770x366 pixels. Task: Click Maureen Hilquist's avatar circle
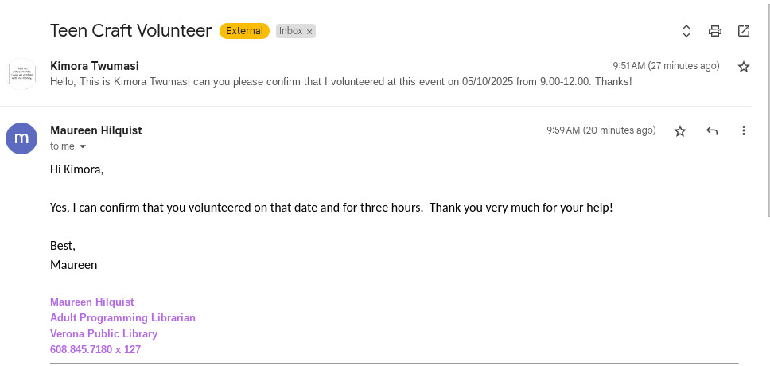click(x=21, y=138)
